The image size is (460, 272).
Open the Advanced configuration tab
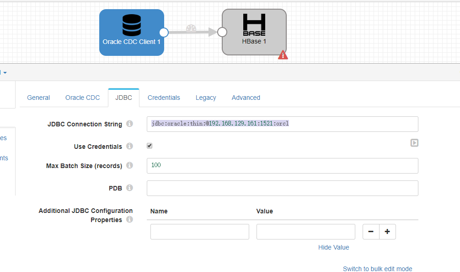pos(246,98)
